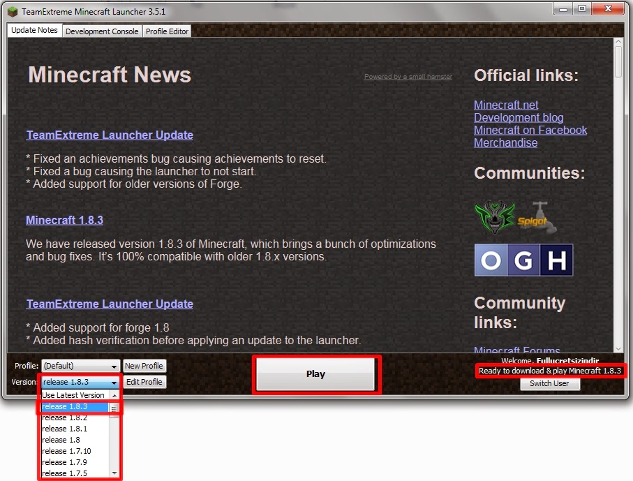Choose release 1.8 from the version list
Image resolution: width=633 pixels, height=481 pixels.
(x=75, y=440)
